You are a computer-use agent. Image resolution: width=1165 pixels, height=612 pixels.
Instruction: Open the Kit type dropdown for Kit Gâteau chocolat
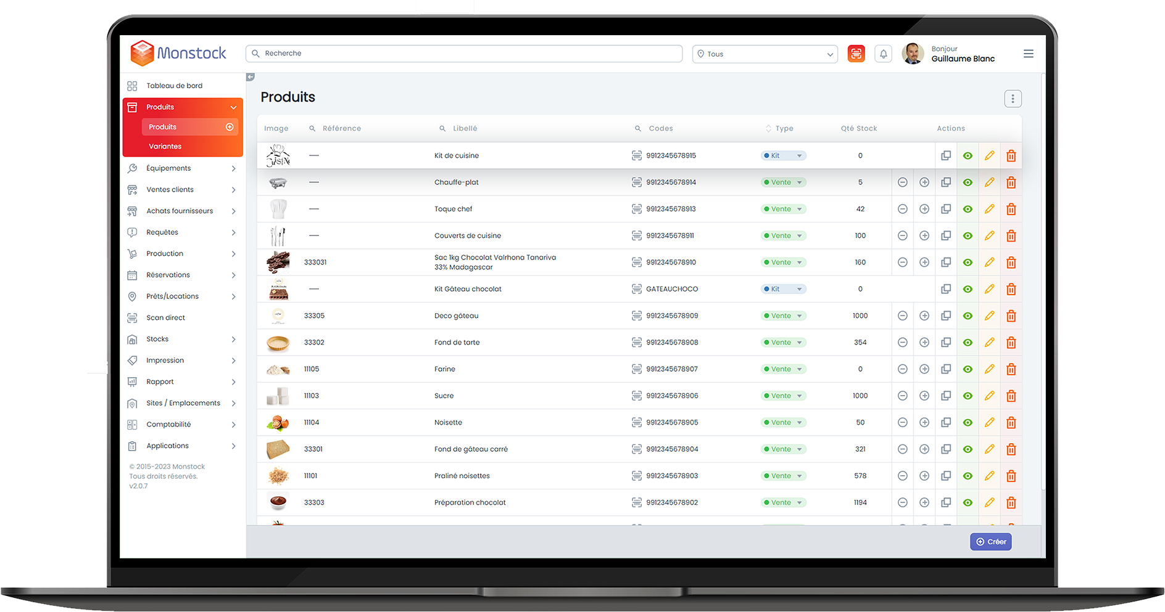point(783,289)
